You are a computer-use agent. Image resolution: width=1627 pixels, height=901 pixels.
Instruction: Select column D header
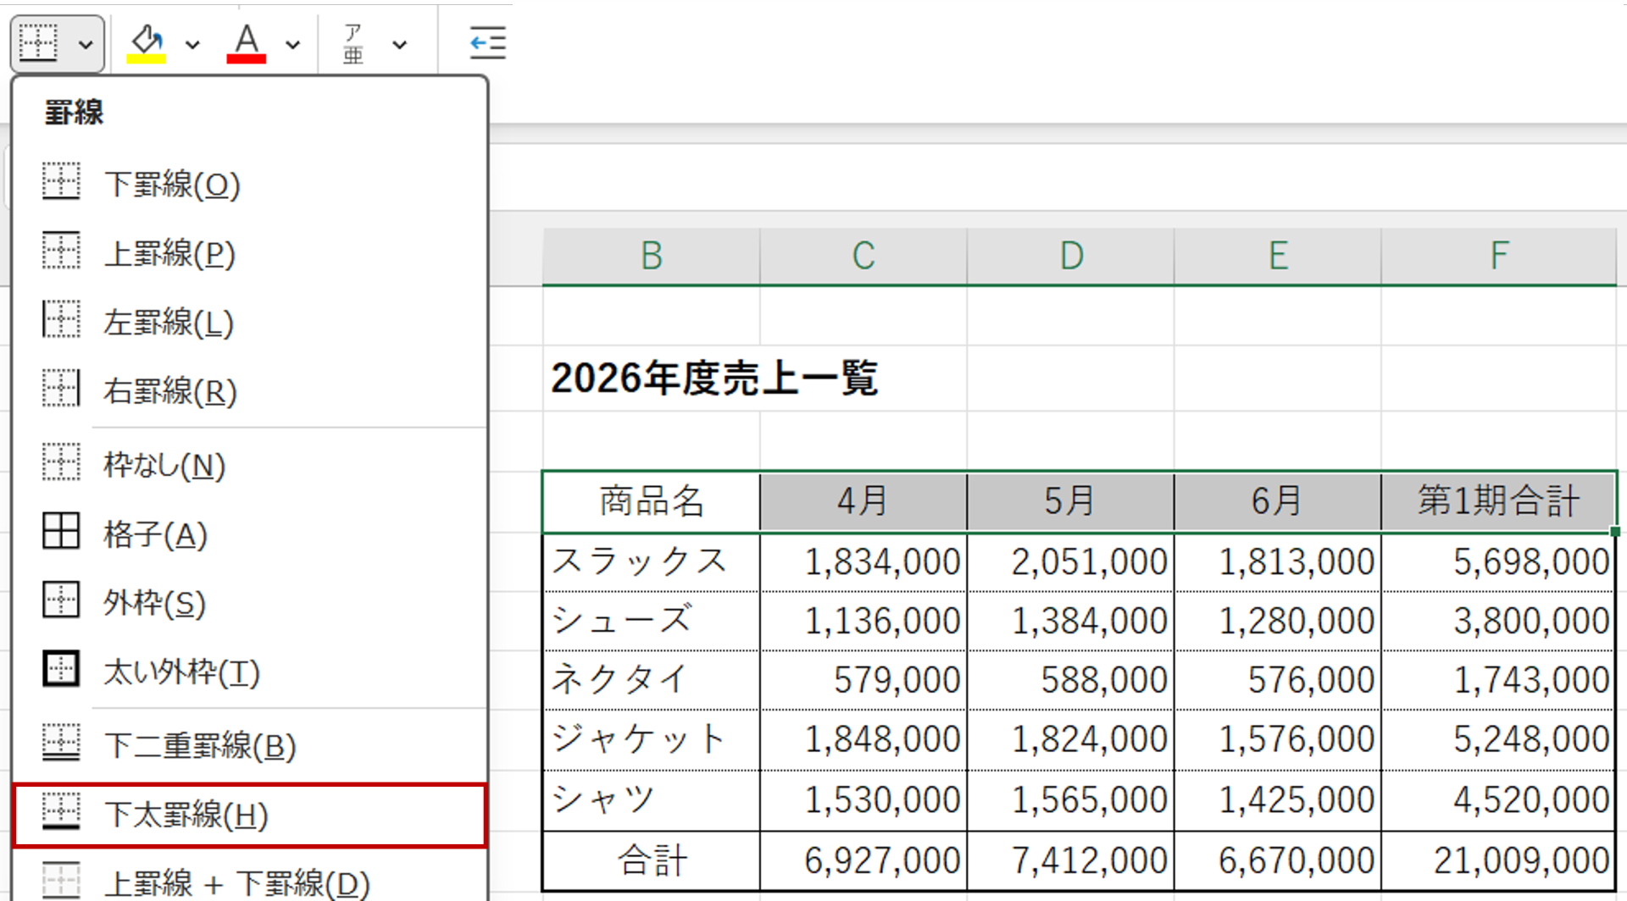(x=1071, y=256)
